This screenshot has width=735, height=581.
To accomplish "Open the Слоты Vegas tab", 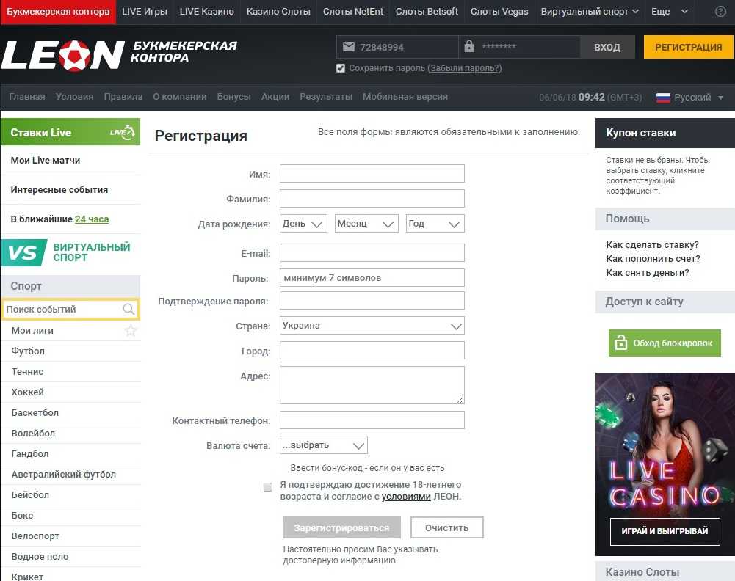I will pyautogui.click(x=499, y=12).
